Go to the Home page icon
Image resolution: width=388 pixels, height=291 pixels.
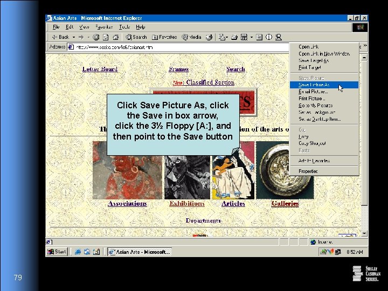click(x=115, y=37)
